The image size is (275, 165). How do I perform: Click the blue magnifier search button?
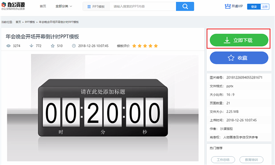point(185,6)
